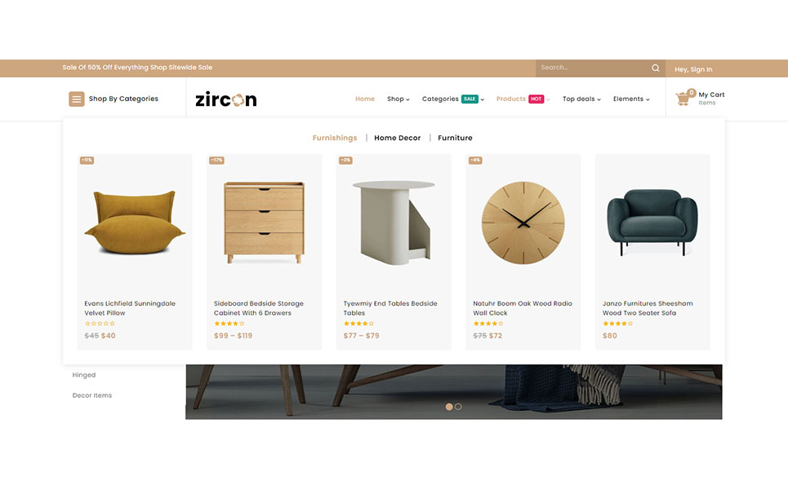788x489 pixels.
Task: Open the Decor Items category link
Action: click(x=92, y=395)
